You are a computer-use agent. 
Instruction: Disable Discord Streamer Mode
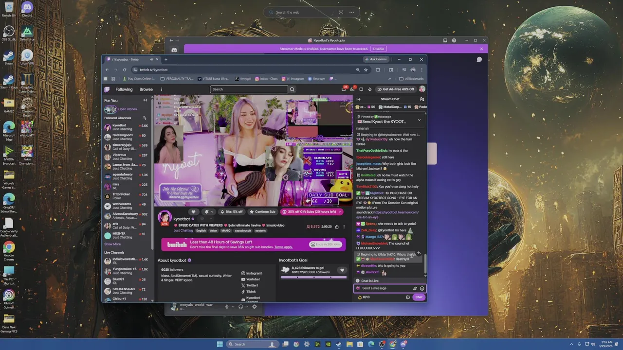(379, 49)
